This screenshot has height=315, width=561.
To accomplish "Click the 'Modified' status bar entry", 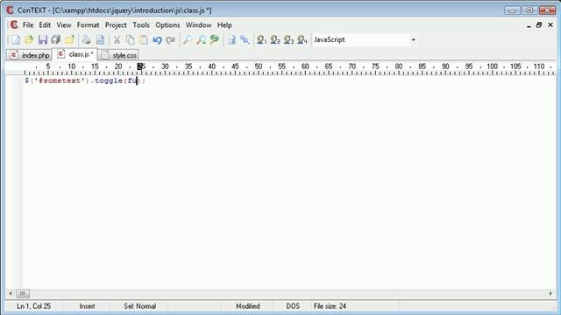I will pyautogui.click(x=247, y=306).
